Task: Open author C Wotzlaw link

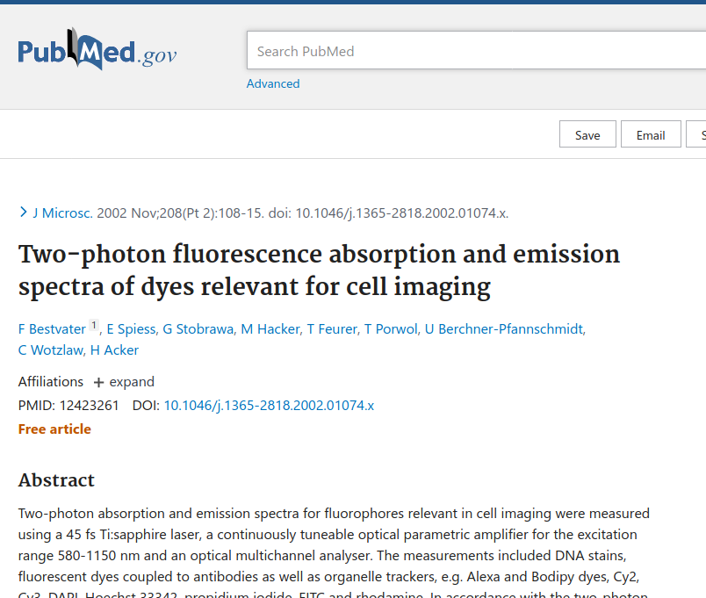Action: (x=50, y=350)
